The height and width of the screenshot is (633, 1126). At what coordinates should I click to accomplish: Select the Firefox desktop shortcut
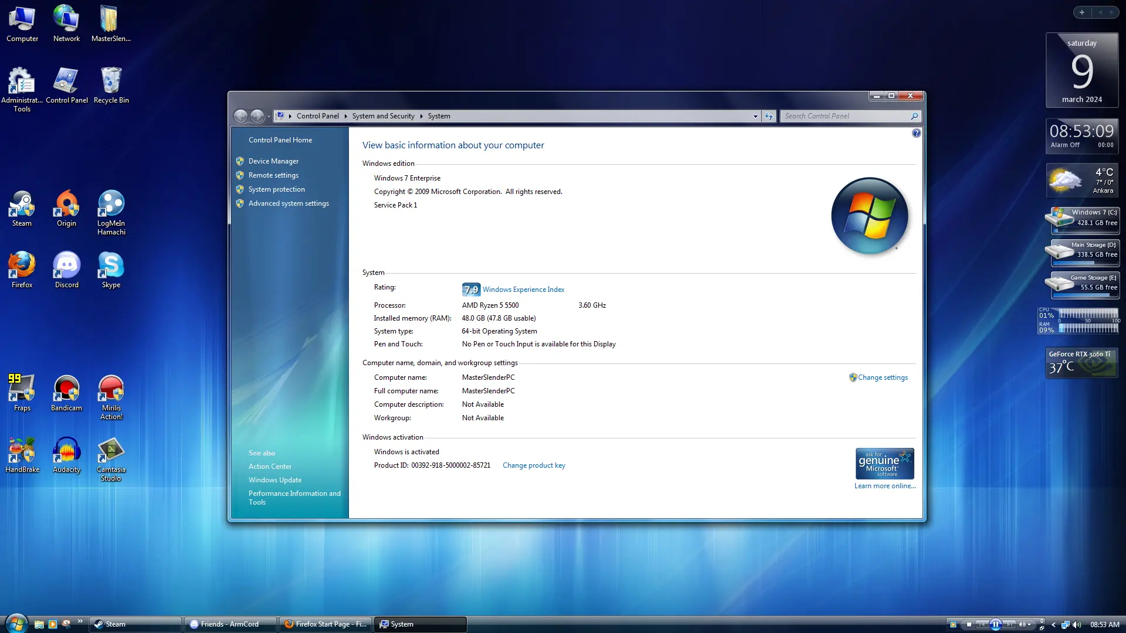click(22, 270)
